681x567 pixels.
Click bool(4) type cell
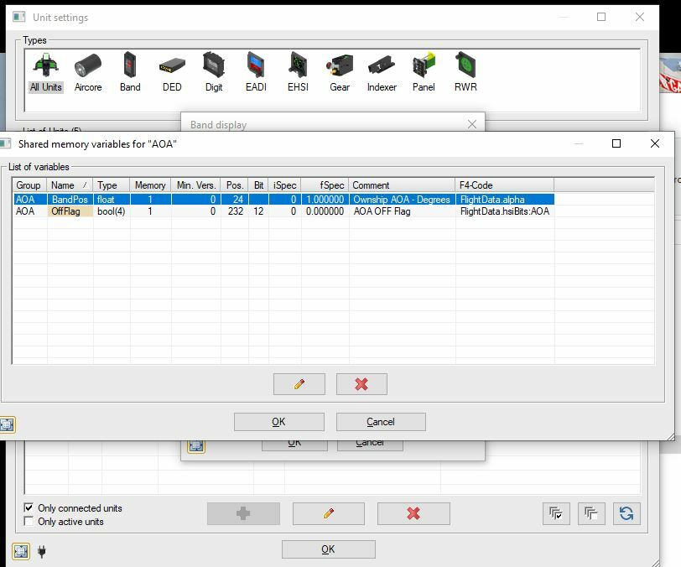coord(112,211)
